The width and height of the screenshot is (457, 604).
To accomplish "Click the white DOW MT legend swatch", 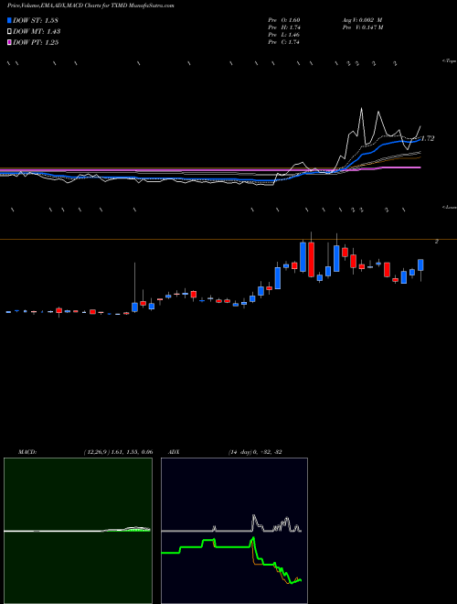I will pyautogui.click(x=10, y=32).
